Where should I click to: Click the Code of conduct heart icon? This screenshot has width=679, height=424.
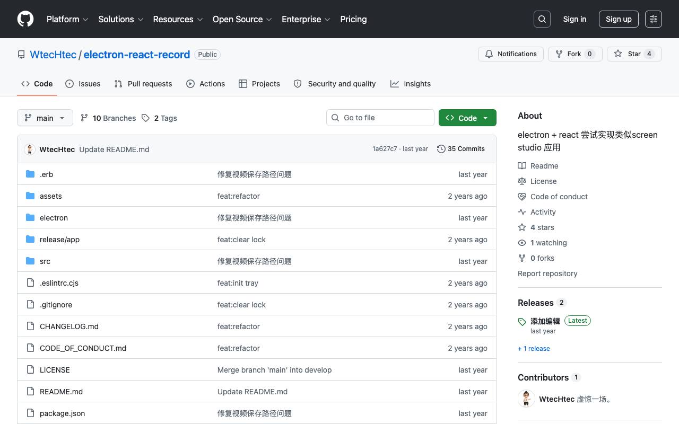click(x=522, y=197)
